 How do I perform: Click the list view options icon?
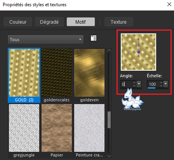pos(93,38)
